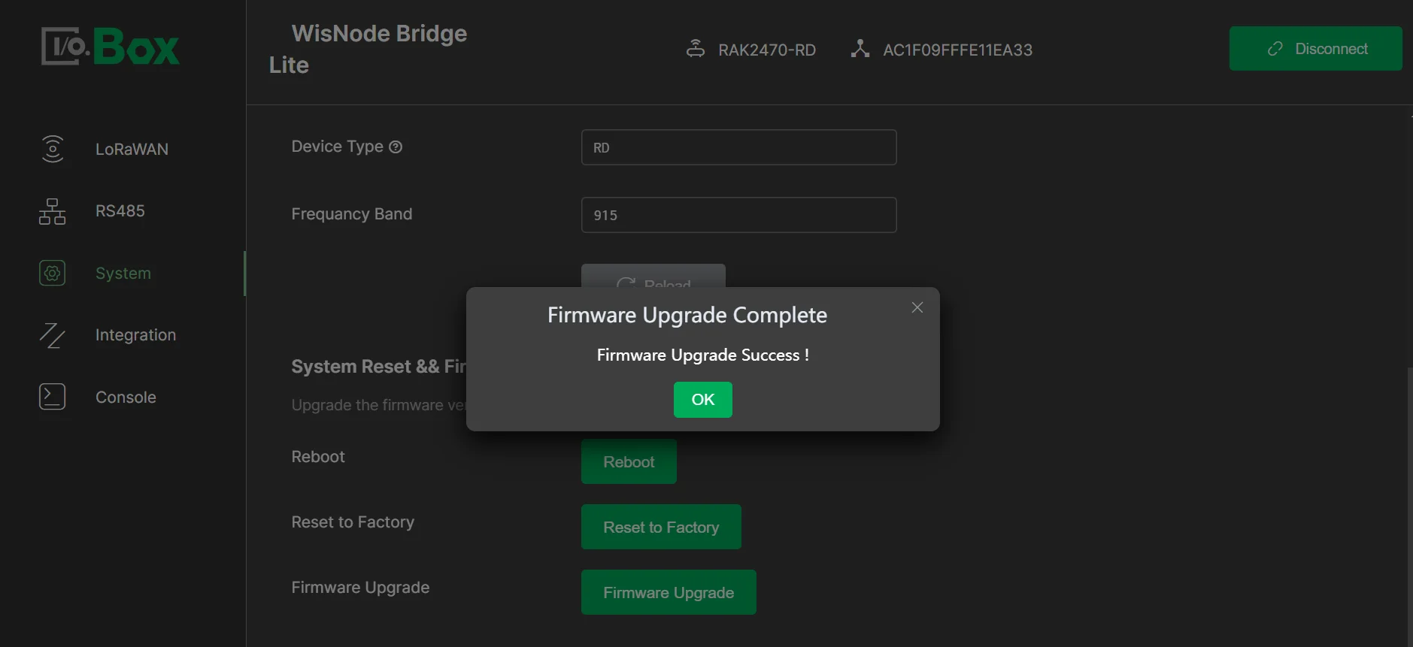Click the node icon beside AC1F09FFFE11EA33
Screen dimensions: 1413x647
860,49
